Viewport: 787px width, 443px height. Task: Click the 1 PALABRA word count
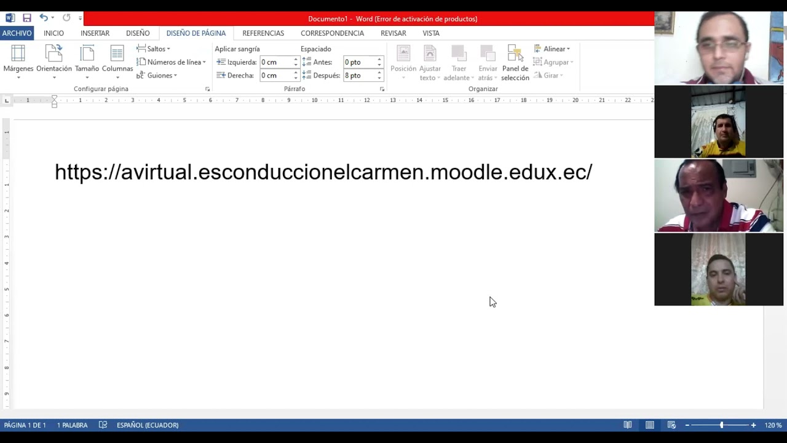(x=73, y=425)
